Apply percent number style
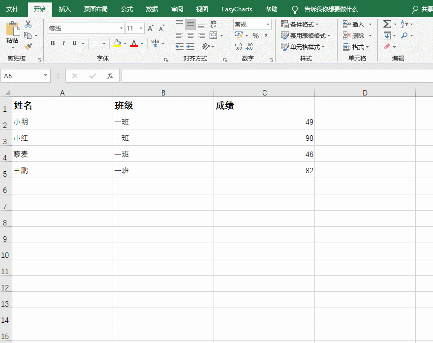Image resolution: width=433 pixels, height=343 pixels. 255,36
